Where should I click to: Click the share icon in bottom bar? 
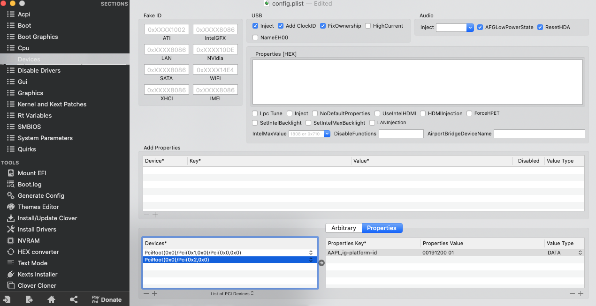[74, 299]
